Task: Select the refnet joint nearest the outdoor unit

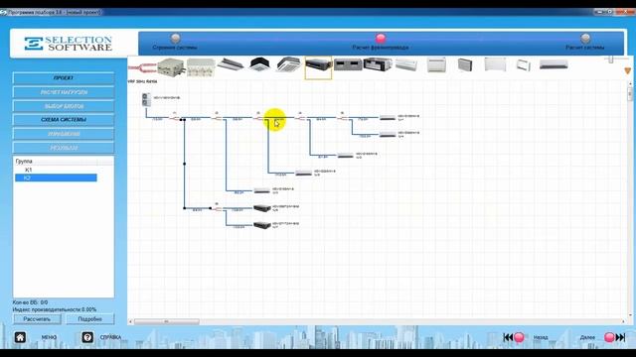Action: [x=175, y=118]
